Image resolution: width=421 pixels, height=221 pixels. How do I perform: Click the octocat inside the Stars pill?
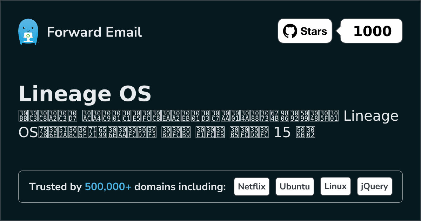[290, 31]
